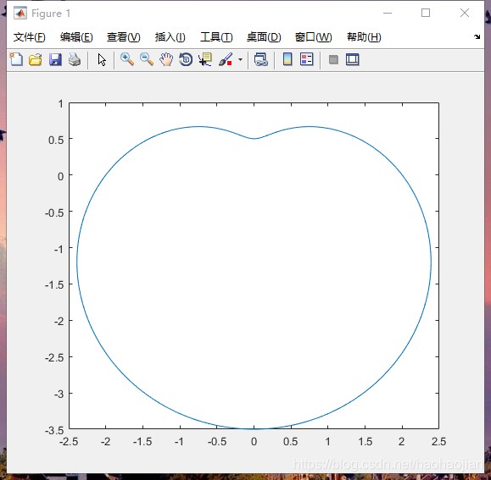
Task: Insert a legend using the toolbar icon
Action: (x=307, y=59)
